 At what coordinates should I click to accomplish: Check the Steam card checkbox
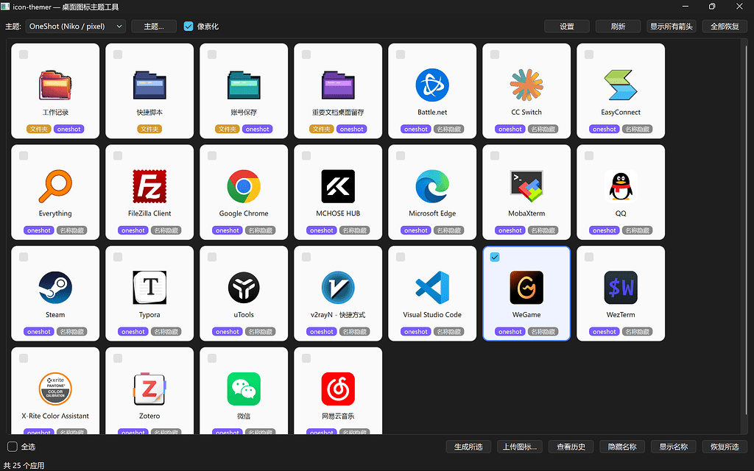24,257
